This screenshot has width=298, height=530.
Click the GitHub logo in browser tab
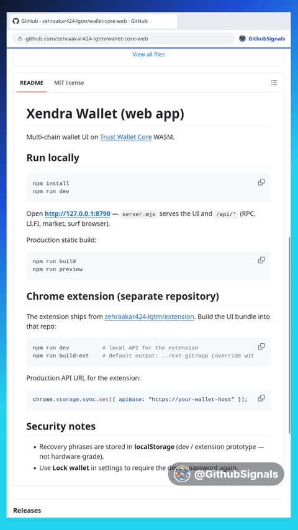pyautogui.click(x=16, y=21)
